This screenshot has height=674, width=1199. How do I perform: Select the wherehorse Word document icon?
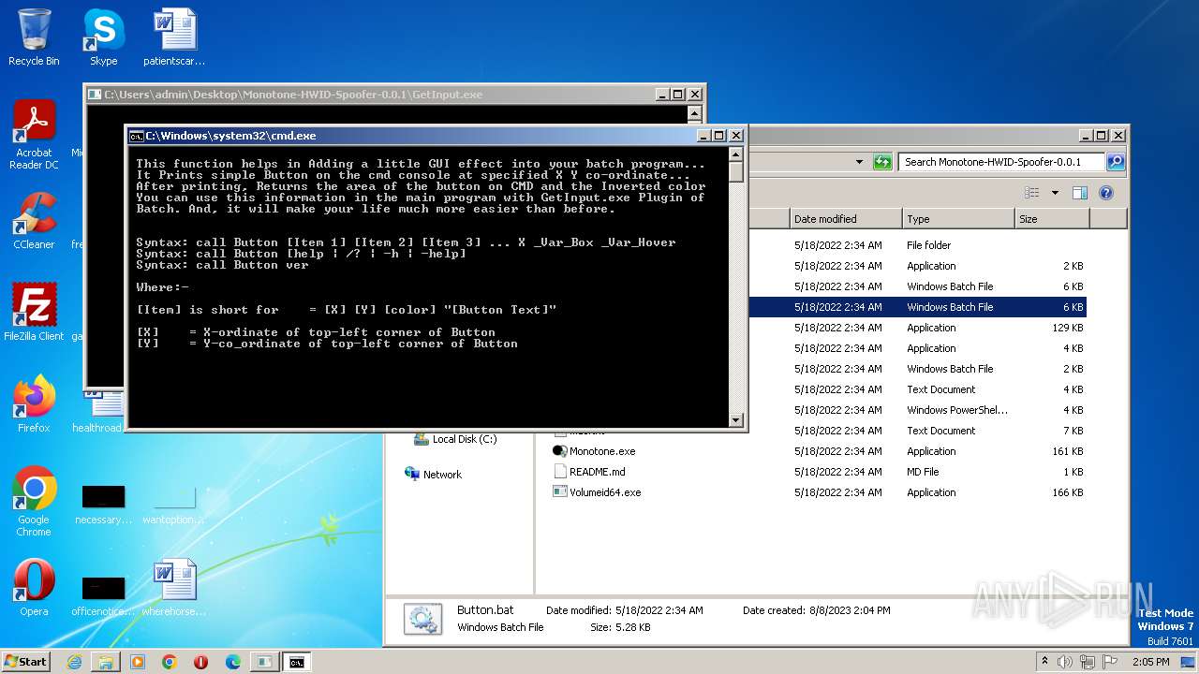[174, 588]
